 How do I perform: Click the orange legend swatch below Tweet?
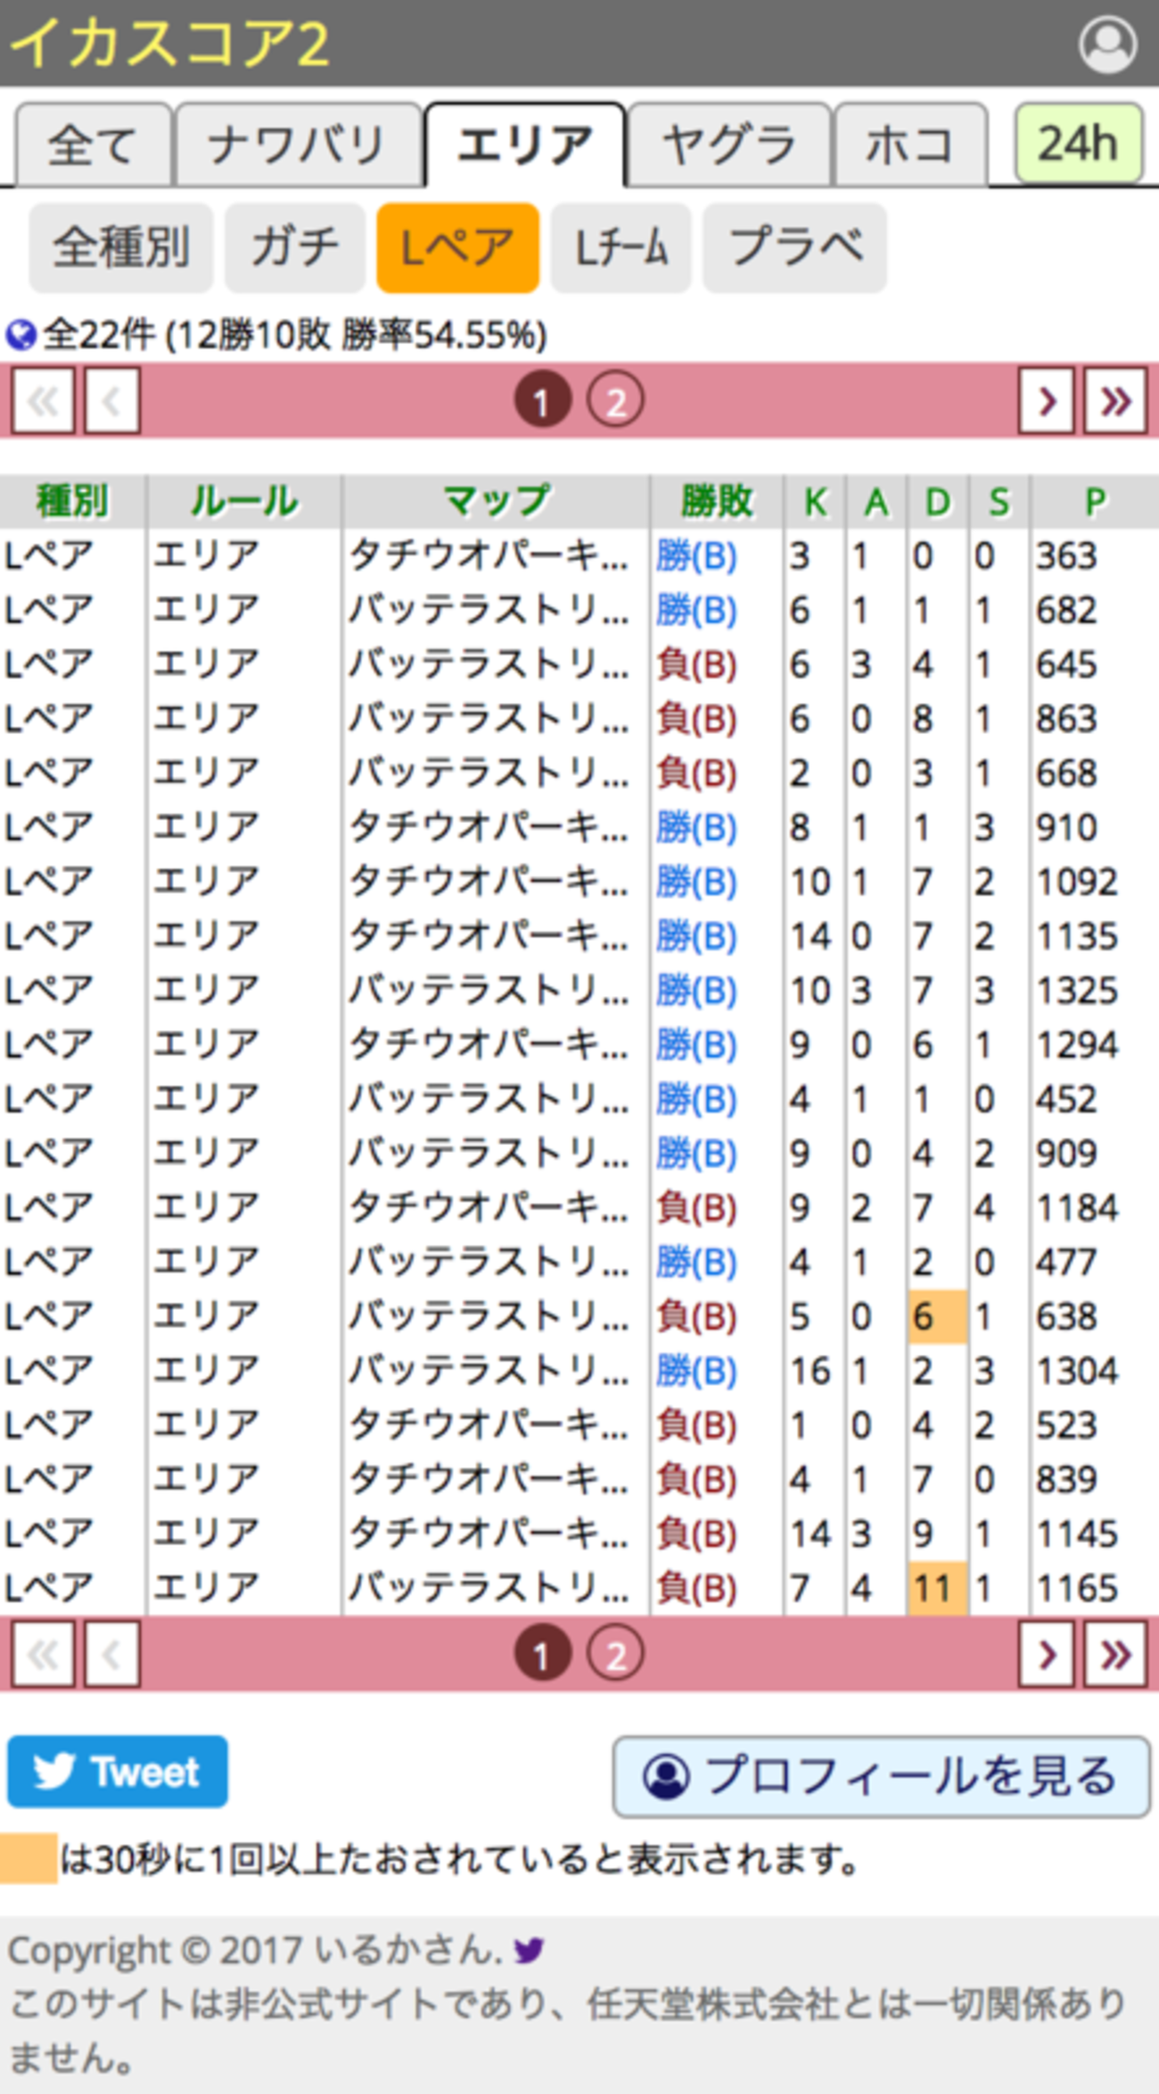coord(29,1859)
